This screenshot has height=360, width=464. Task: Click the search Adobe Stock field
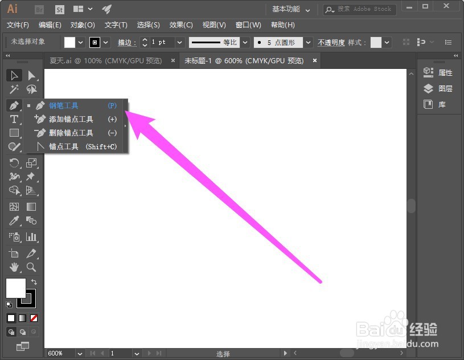point(360,10)
